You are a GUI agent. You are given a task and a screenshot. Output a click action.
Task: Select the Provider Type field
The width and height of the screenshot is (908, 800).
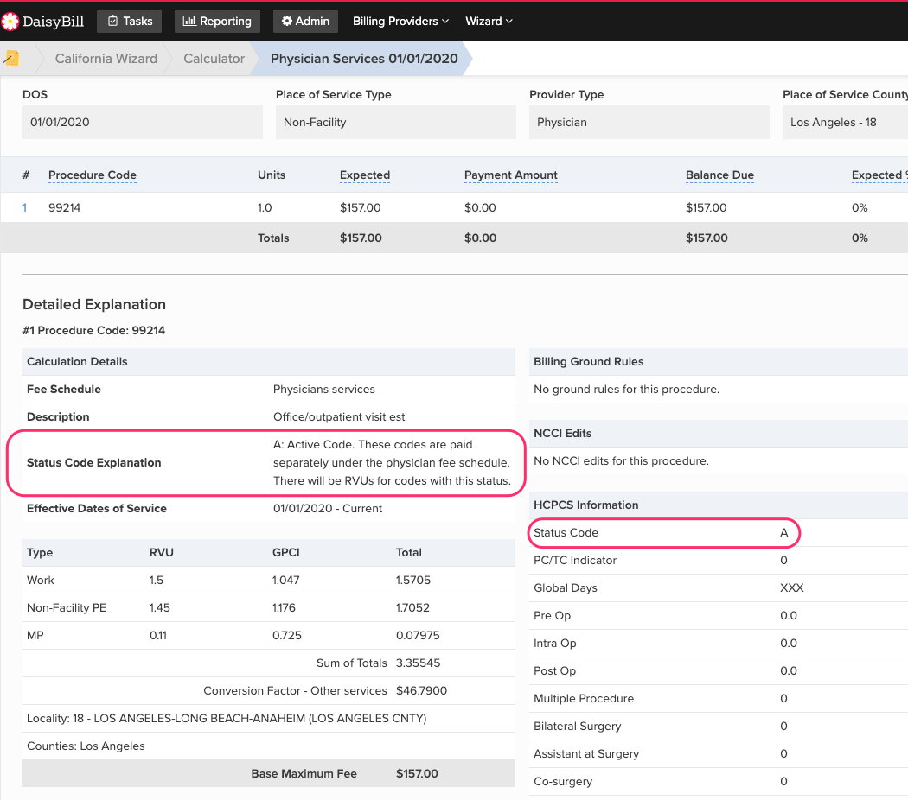pyautogui.click(x=649, y=122)
